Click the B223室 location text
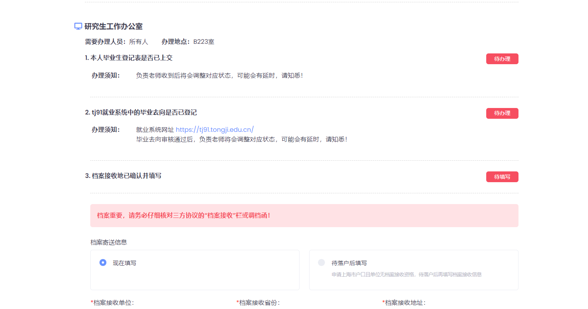Viewport: 588px width, 309px height. (204, 42)
